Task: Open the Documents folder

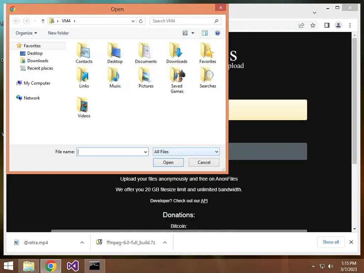Action: tap(146, 53)
